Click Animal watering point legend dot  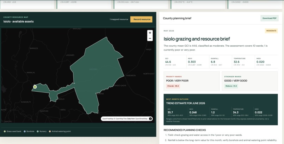point(50,131)
